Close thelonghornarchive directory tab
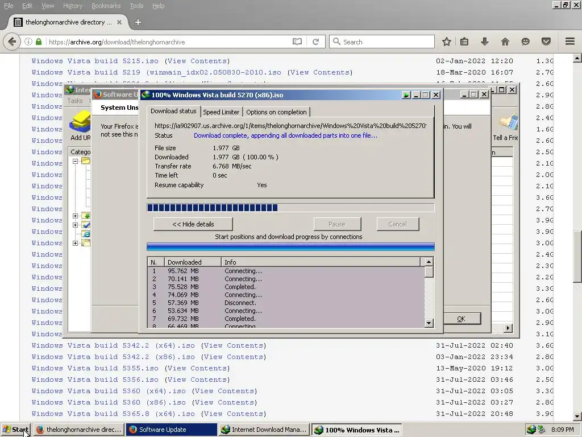 pos(119,22)
